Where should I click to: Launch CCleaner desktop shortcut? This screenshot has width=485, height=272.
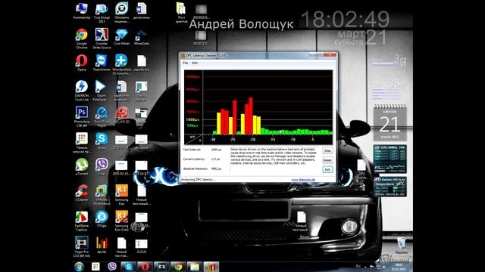tap(82, 193)
